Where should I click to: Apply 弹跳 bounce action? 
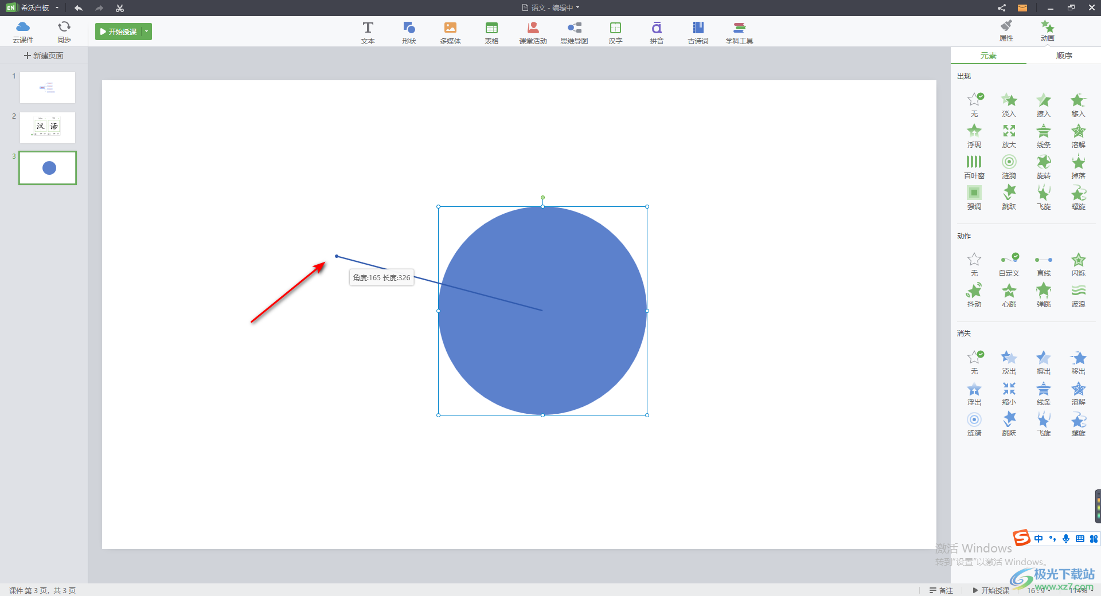point(1044,295)
